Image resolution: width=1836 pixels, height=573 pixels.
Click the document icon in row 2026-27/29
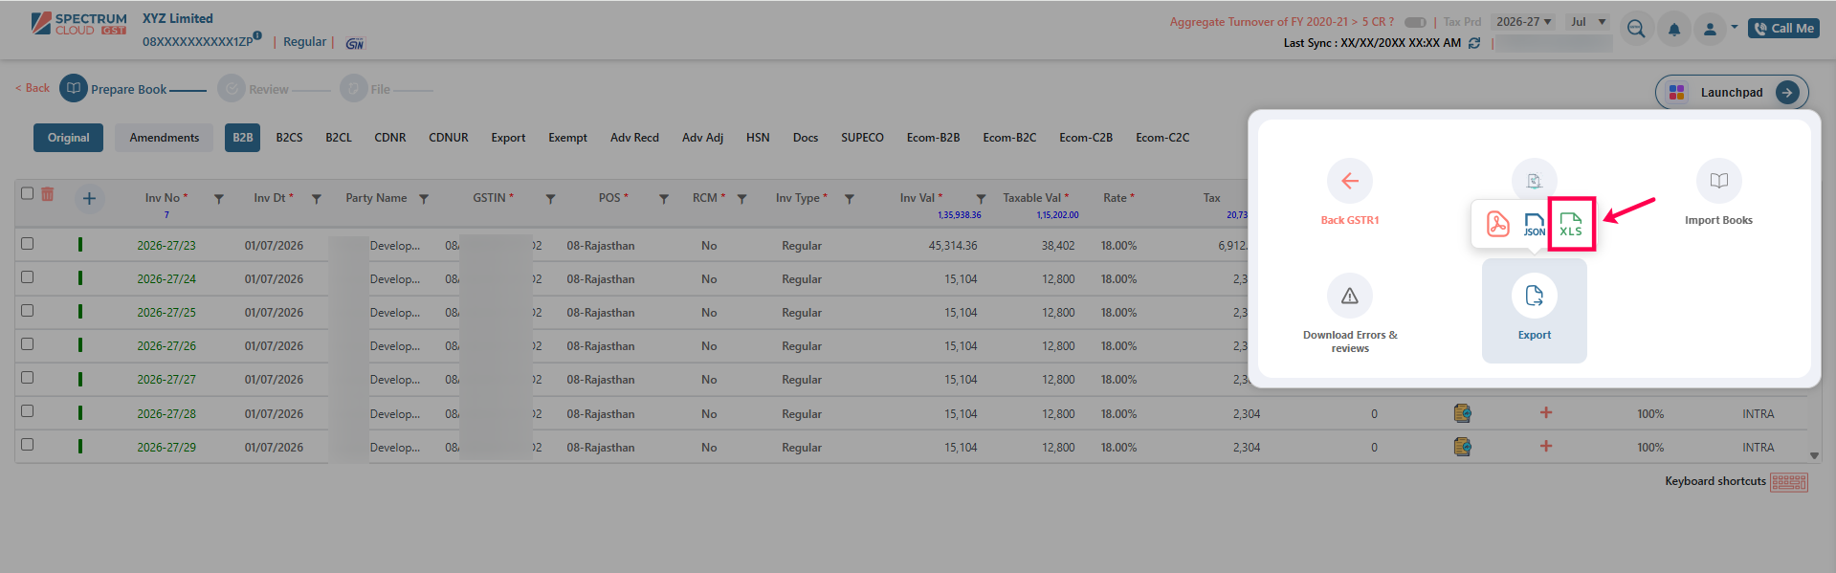[1462, 447]
